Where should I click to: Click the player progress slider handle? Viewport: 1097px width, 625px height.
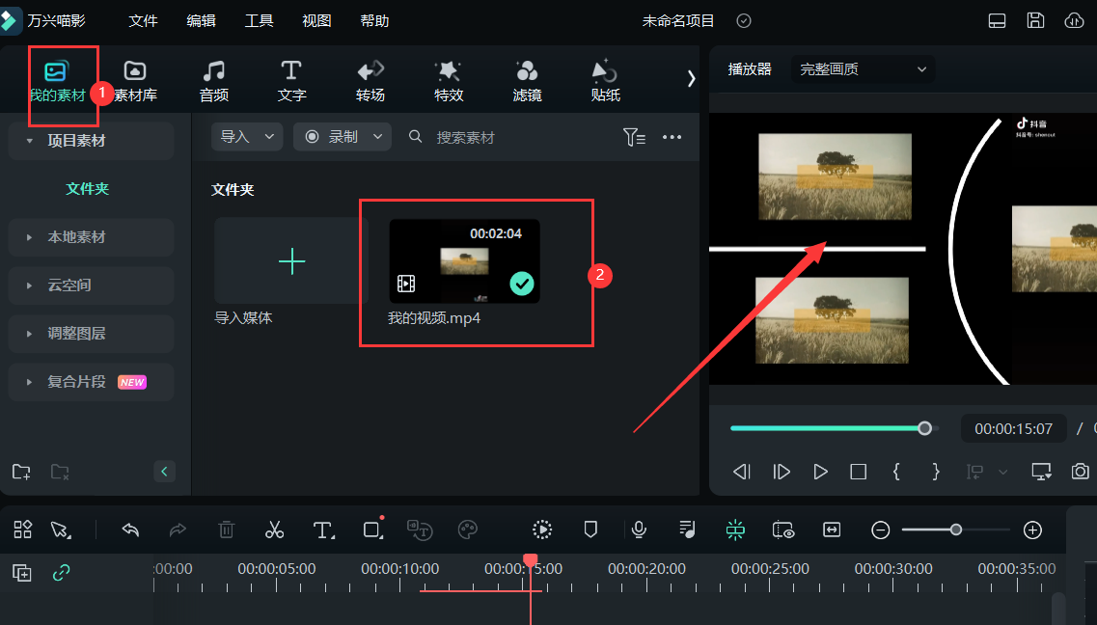coord(925,428)
